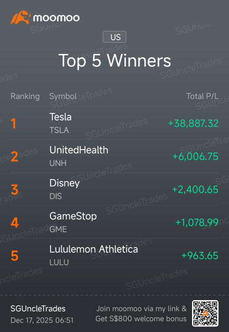Viewport: 229px width, 332px height.
Task: Open the GameStop stock entry
Action: pos(114,222)
